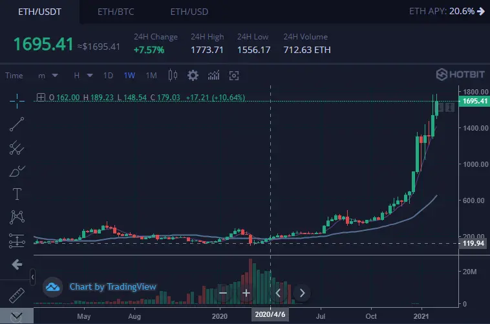Click the 20M volume axis label
The height and width of the screenshot is (324, 490).
click(x=470, y=272)
